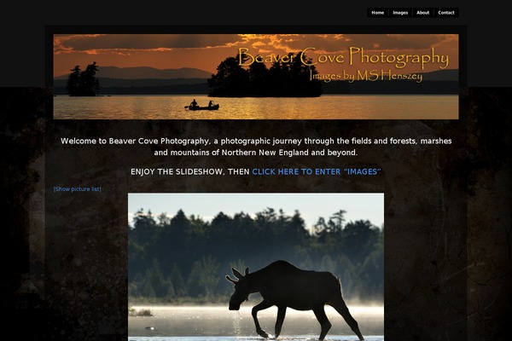Click the large island silhouette in banner
This screenshot has width=512, height=341.
(x=265, y=78)
